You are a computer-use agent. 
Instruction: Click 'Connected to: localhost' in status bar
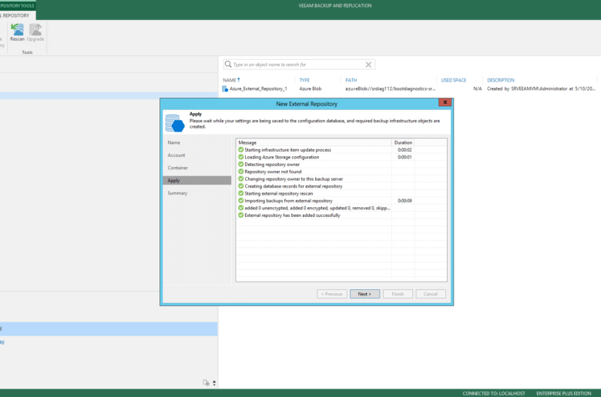[x=494, y=393]
